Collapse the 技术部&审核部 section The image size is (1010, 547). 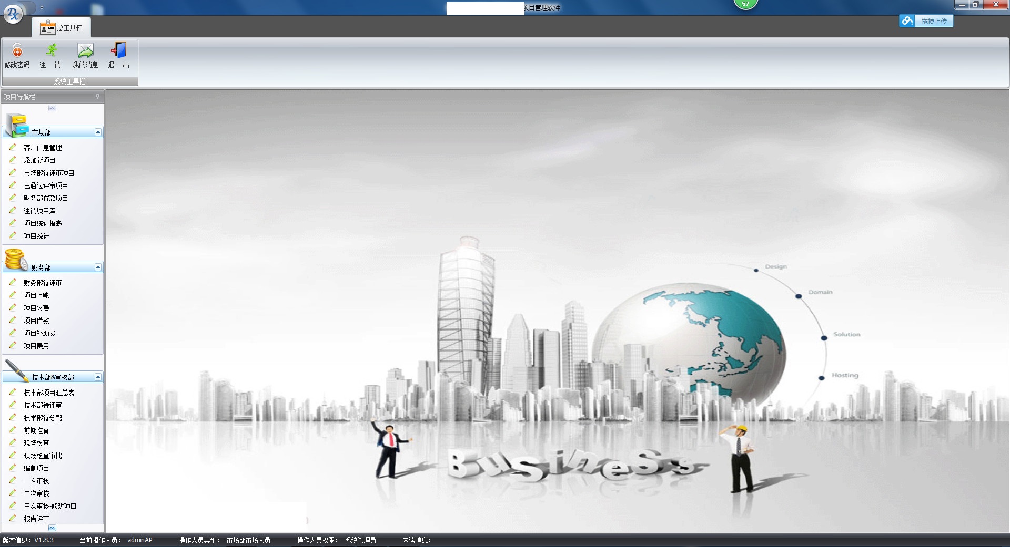click(98, 377)
